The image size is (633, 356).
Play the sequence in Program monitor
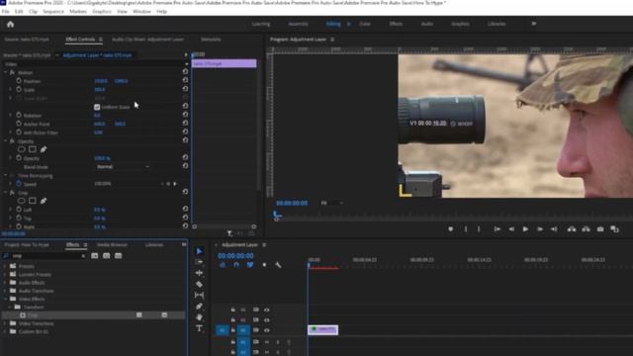coord(525,228)
